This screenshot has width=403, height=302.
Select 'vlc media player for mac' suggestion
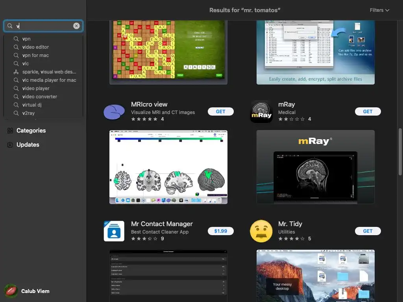coord(43,80)
